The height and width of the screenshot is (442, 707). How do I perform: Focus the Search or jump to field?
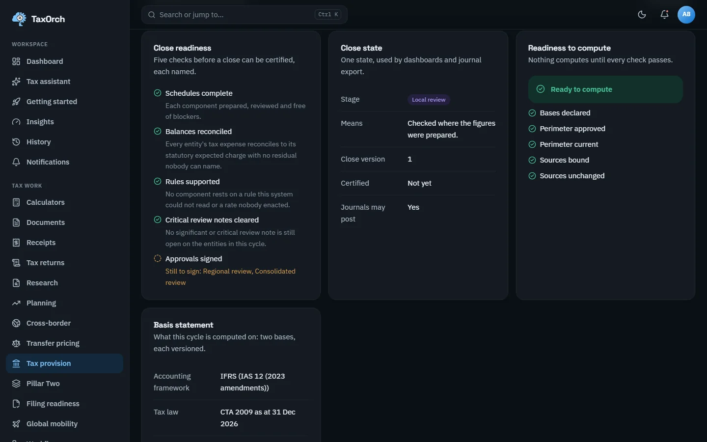(245, 15)
